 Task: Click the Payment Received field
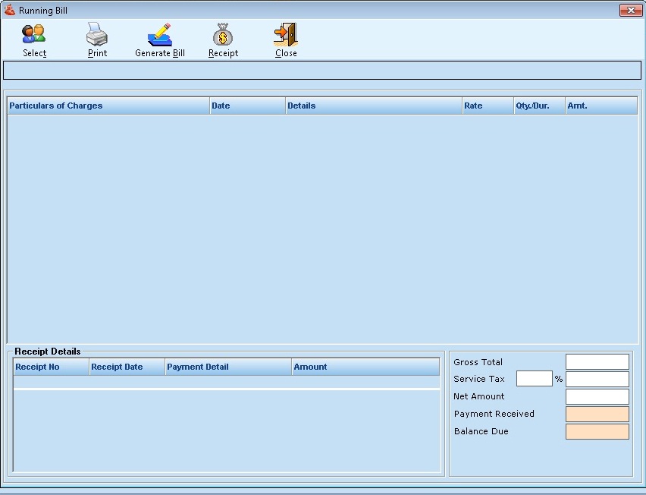coord(597,414)
